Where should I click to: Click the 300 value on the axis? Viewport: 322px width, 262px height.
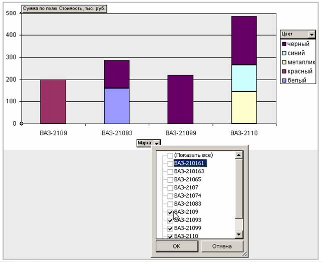11,57
